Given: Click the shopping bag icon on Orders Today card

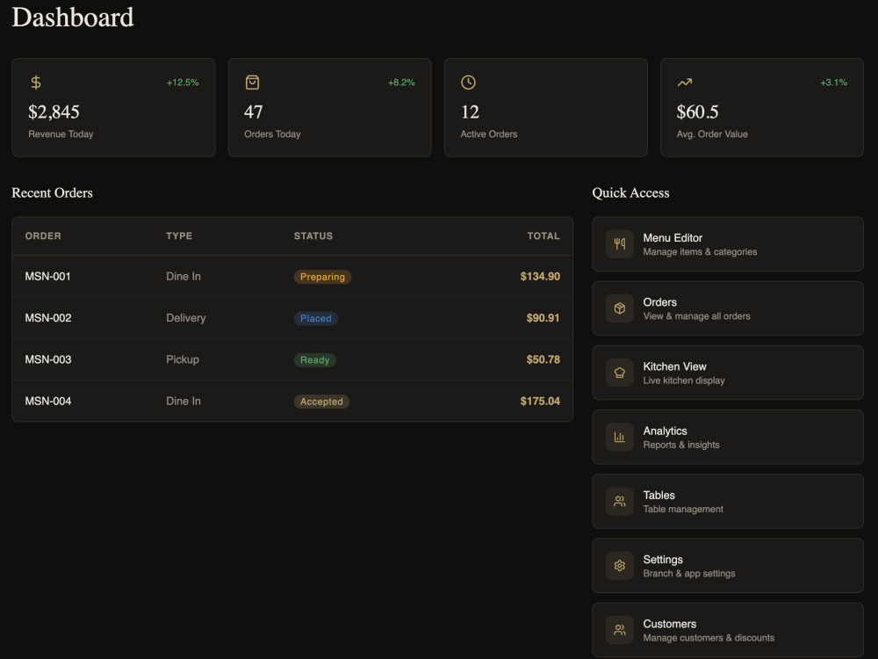Looking at the screenshot, I should 252,83.
